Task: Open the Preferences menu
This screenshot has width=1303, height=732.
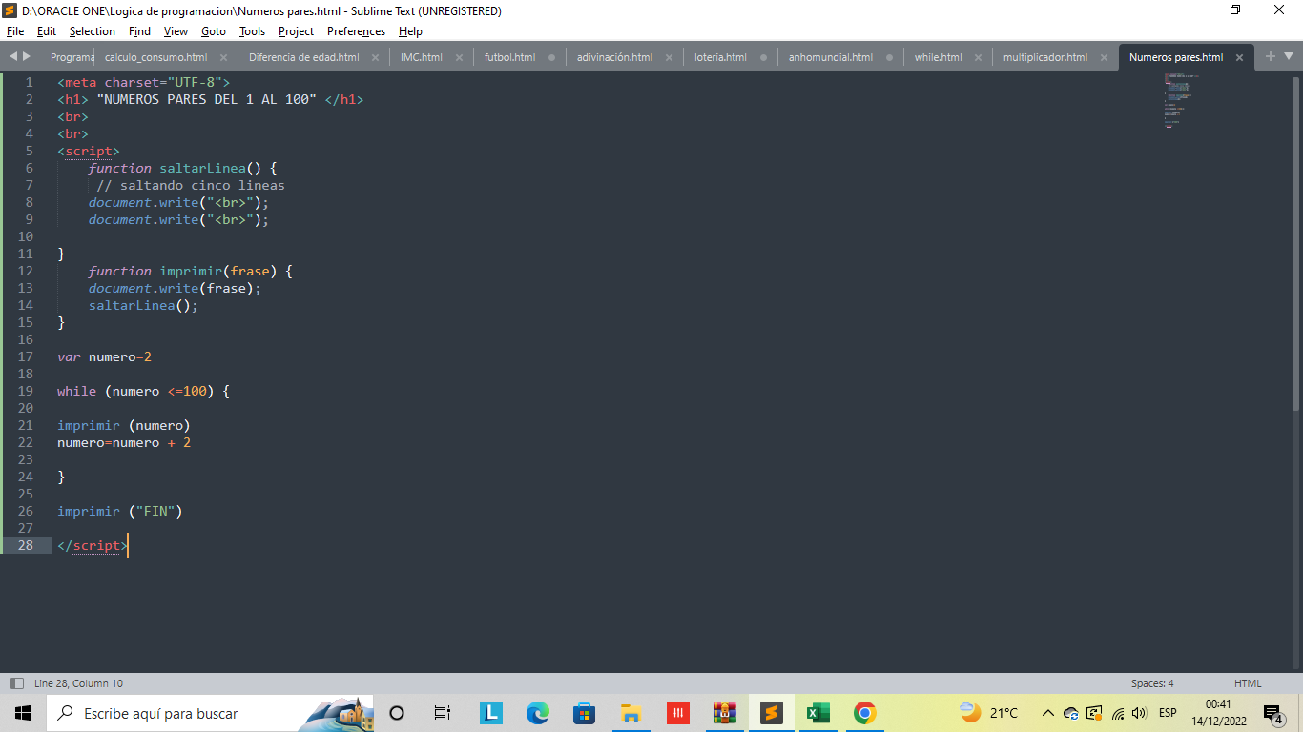Action: point(356,31)
